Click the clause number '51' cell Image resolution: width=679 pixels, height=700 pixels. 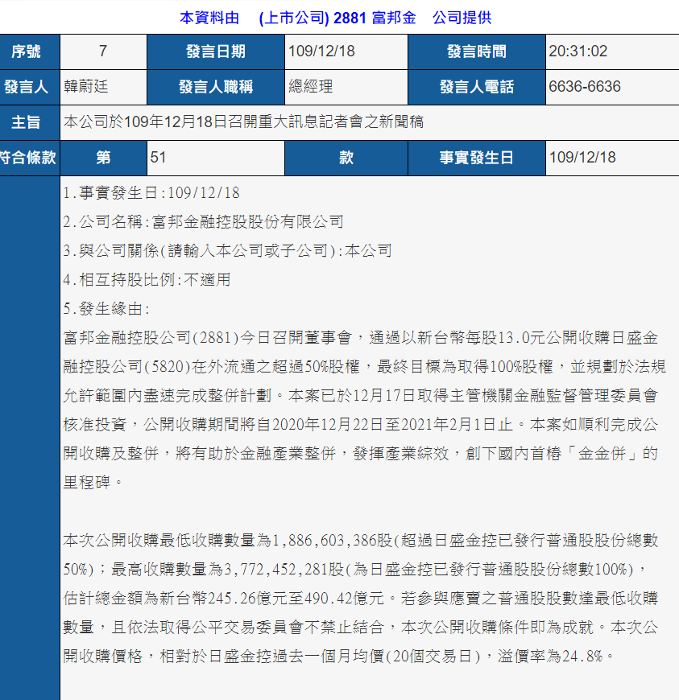click(x=216, y=158)
